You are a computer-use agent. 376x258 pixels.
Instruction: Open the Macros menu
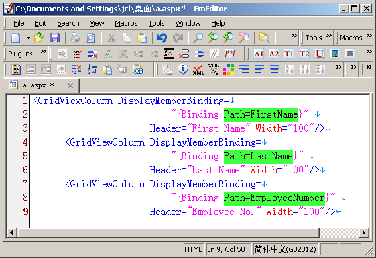pos(126,23)
